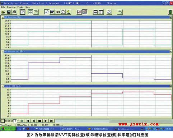
Task: Click the stop playback button
Action: click(x=40, y=121)
